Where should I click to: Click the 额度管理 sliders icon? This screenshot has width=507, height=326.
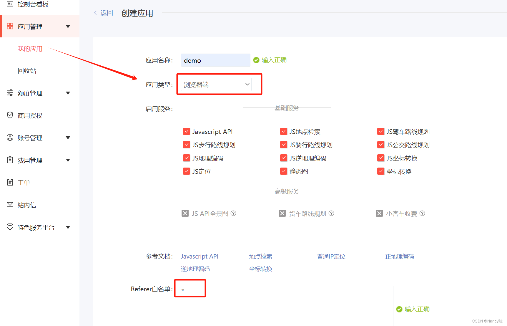tap(10, 93)
